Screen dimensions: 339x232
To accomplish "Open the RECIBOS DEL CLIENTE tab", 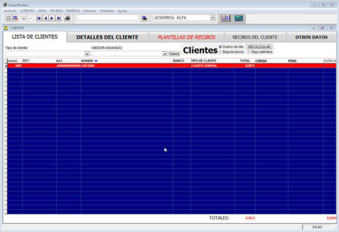I will pyautogui.click(x=255, y=37).
